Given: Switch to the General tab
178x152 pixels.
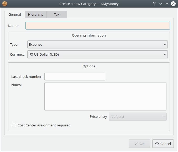Looking at the screenshot, I should tap(15, 14).
